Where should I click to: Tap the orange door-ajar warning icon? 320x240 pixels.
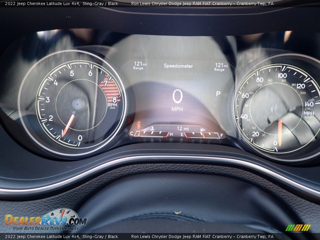coord(139,125)
